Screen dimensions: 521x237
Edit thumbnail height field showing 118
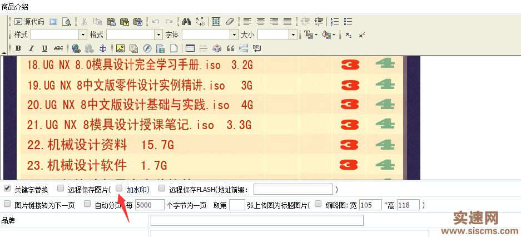408,205
